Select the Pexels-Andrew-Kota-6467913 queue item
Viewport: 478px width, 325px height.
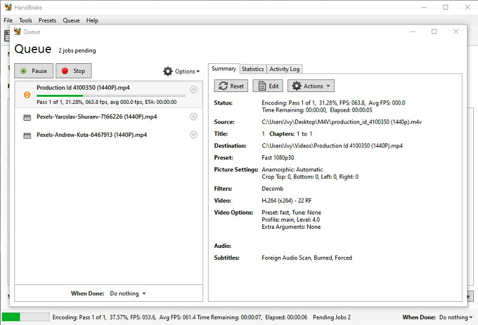pyautogui.click(x=109, y=135)
